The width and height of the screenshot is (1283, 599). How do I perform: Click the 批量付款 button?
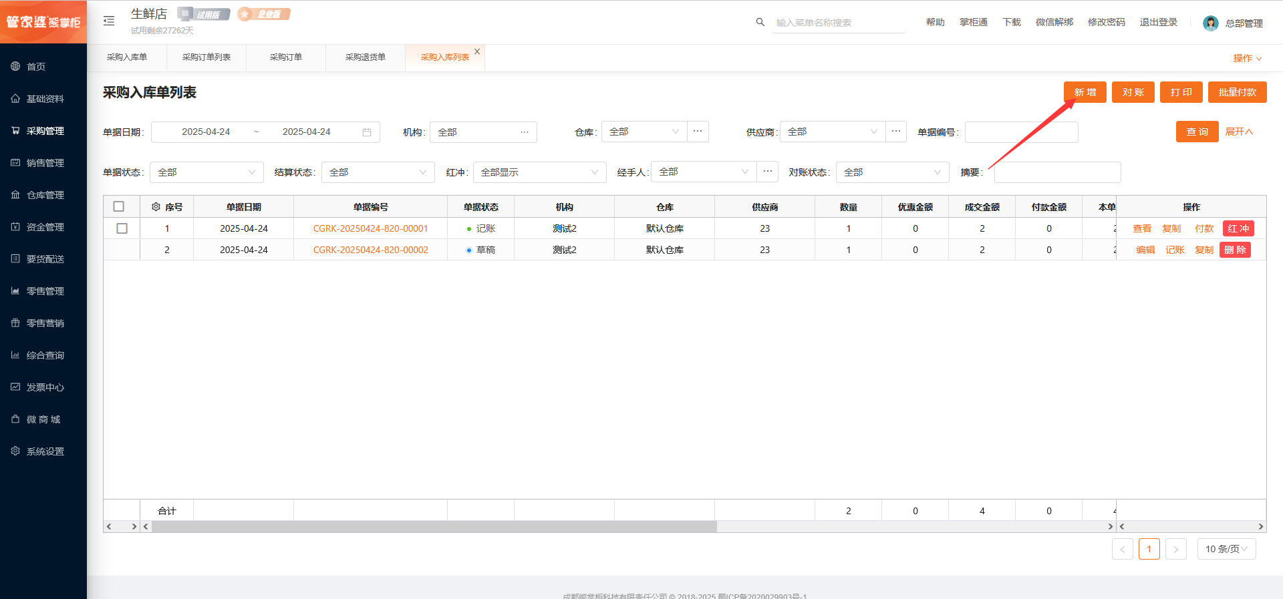1238,92
